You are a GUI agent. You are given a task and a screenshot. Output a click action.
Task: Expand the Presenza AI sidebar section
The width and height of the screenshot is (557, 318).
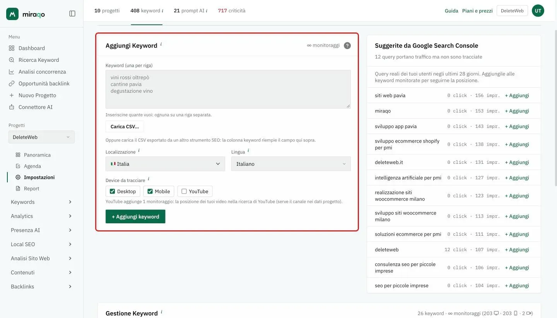(41, 230)
